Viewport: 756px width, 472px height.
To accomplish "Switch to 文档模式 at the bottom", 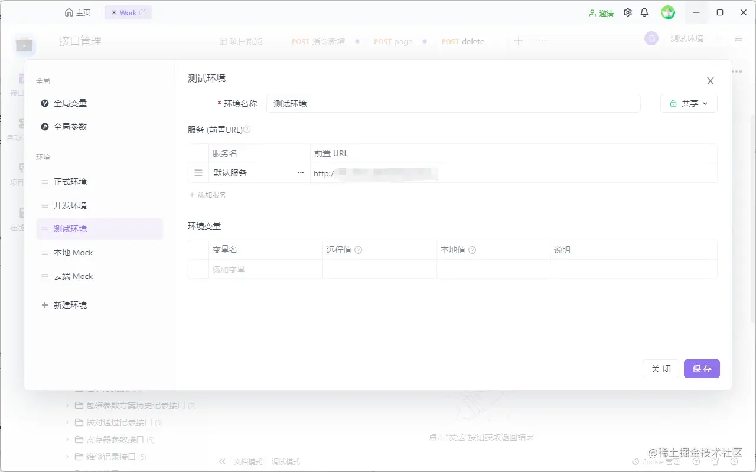I will pyautogui.click(x=248, y=462).
